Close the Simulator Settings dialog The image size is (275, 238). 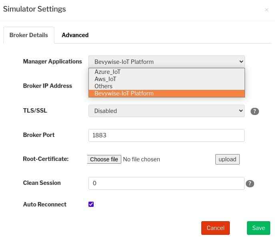coord(267,10)
